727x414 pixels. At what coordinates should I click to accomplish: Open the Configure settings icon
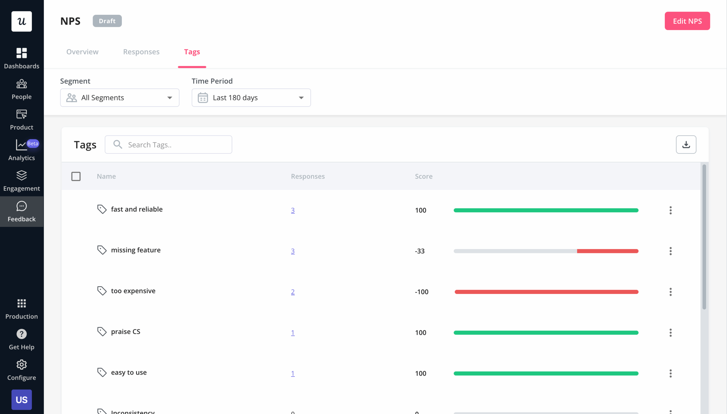(22, 369)
